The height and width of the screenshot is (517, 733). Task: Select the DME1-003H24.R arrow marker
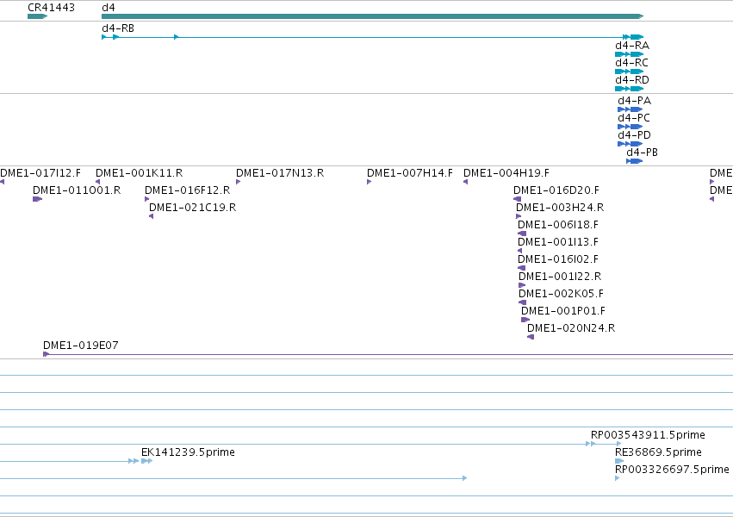point(519,216)
